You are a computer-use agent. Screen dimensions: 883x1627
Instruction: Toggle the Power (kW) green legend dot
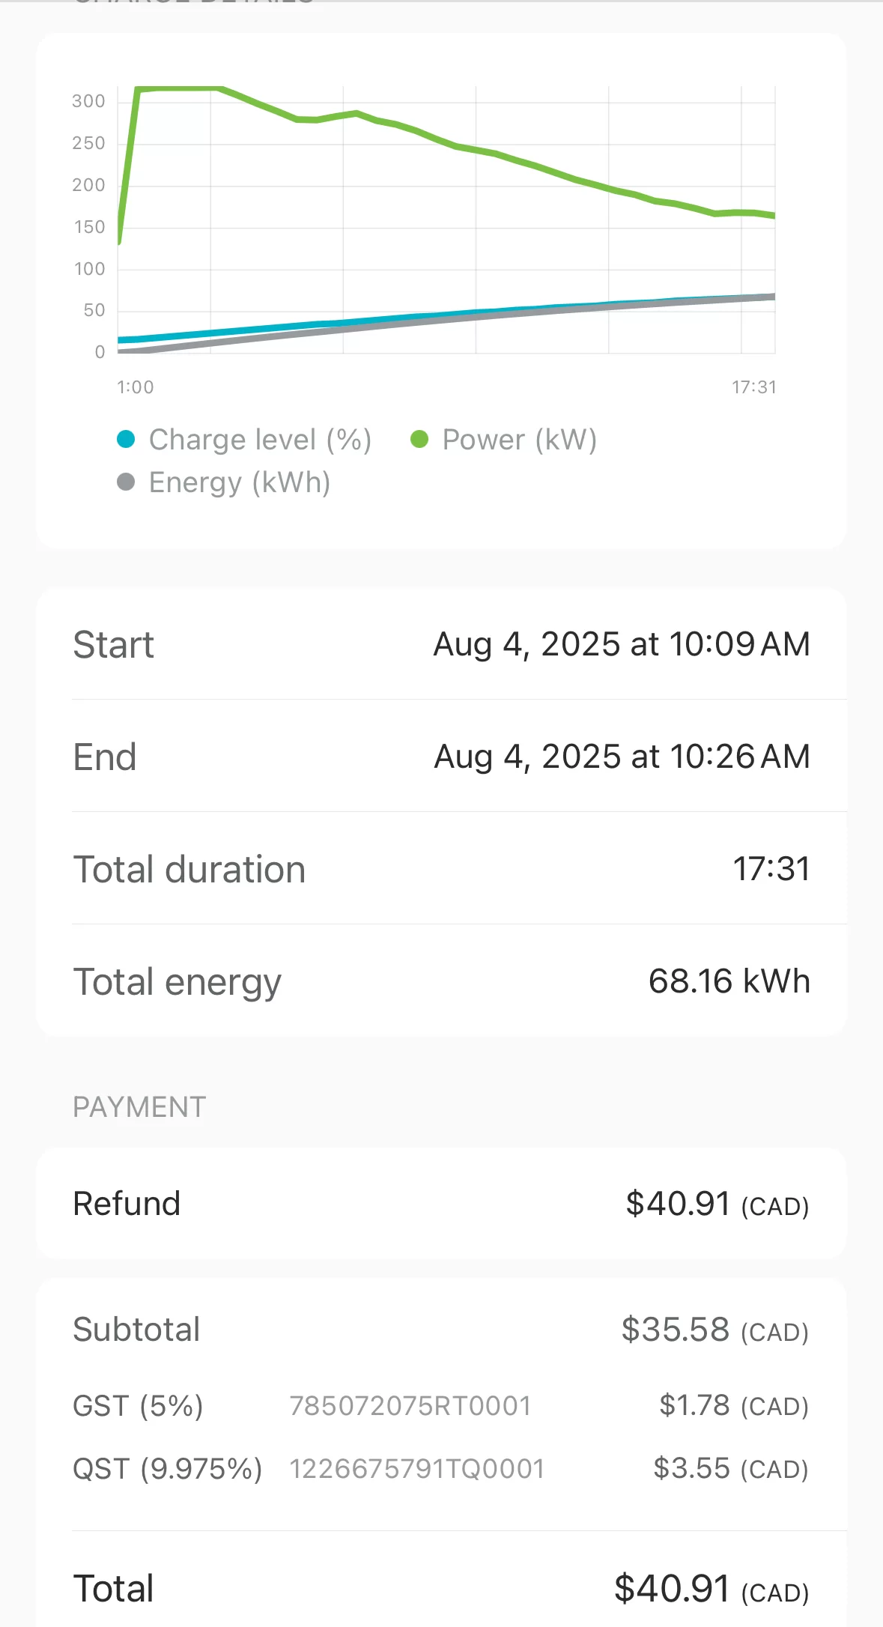[419, 439]
